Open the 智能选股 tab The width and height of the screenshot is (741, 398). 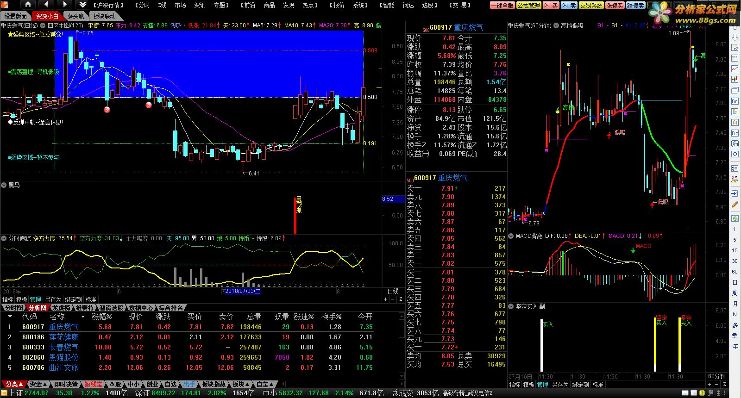[x=111, y=308]
